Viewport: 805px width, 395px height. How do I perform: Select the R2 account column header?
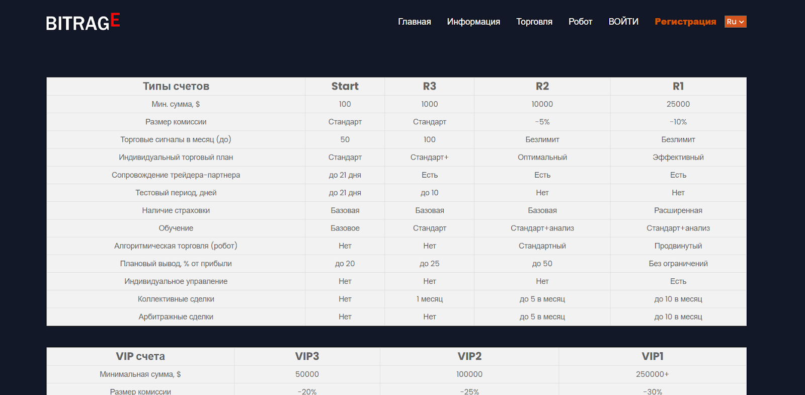[x=542, y=86]
